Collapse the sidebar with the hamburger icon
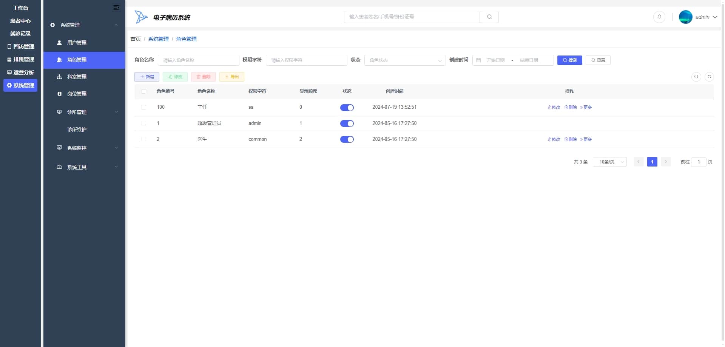725x347 pixels. [116, 8]
